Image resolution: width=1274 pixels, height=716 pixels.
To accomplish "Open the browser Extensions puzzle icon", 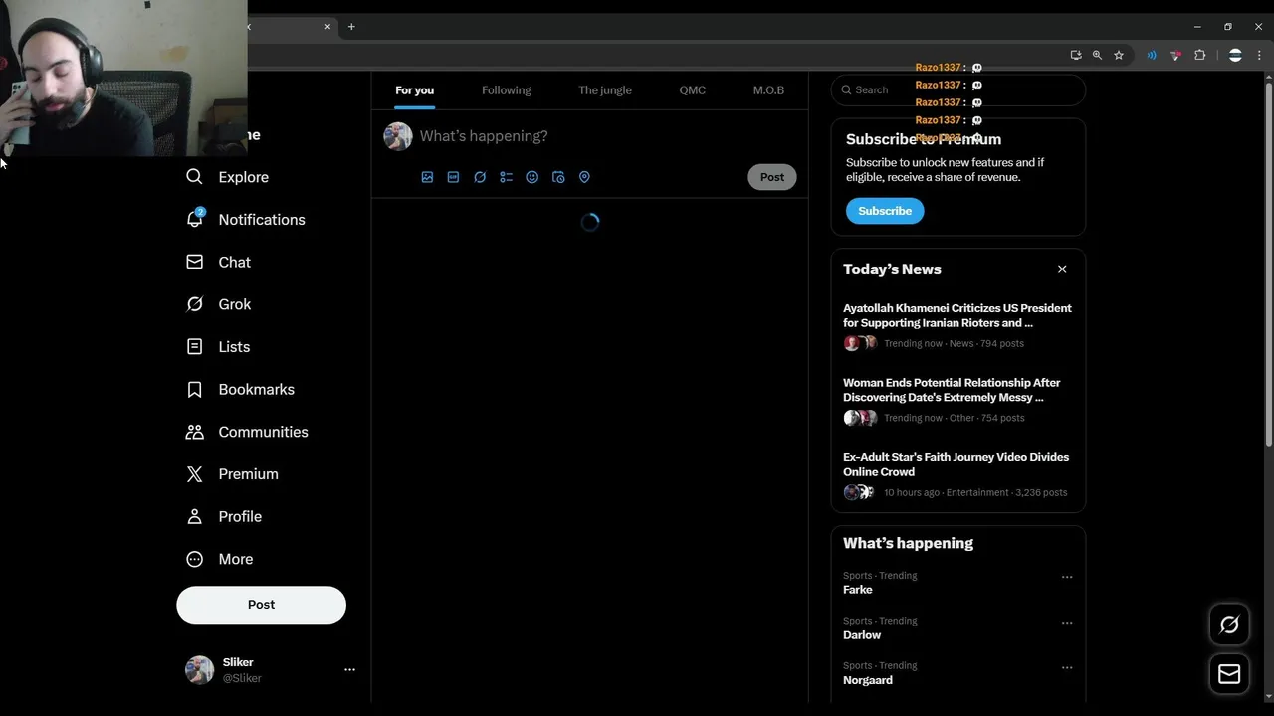I will 1199,55.
